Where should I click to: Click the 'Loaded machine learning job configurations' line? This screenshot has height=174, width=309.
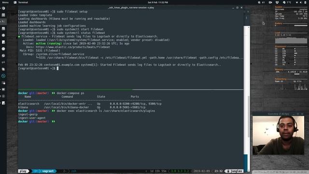(52, 26)
